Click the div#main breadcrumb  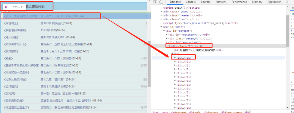tap(195, 112)
